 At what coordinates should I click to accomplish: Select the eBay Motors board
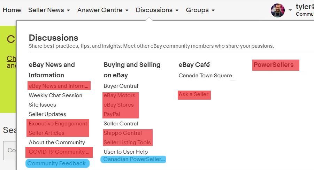(119, 95)
